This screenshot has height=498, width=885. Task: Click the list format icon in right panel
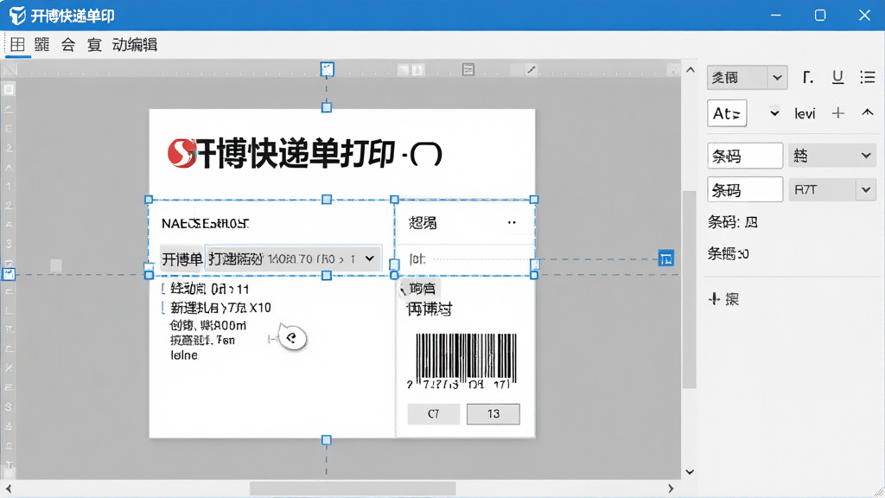pos(868,77)
